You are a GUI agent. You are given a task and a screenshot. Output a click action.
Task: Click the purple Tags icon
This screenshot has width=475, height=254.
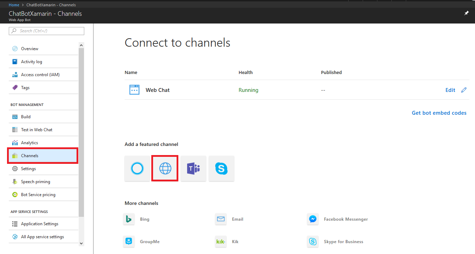click(x=15, y=88)
